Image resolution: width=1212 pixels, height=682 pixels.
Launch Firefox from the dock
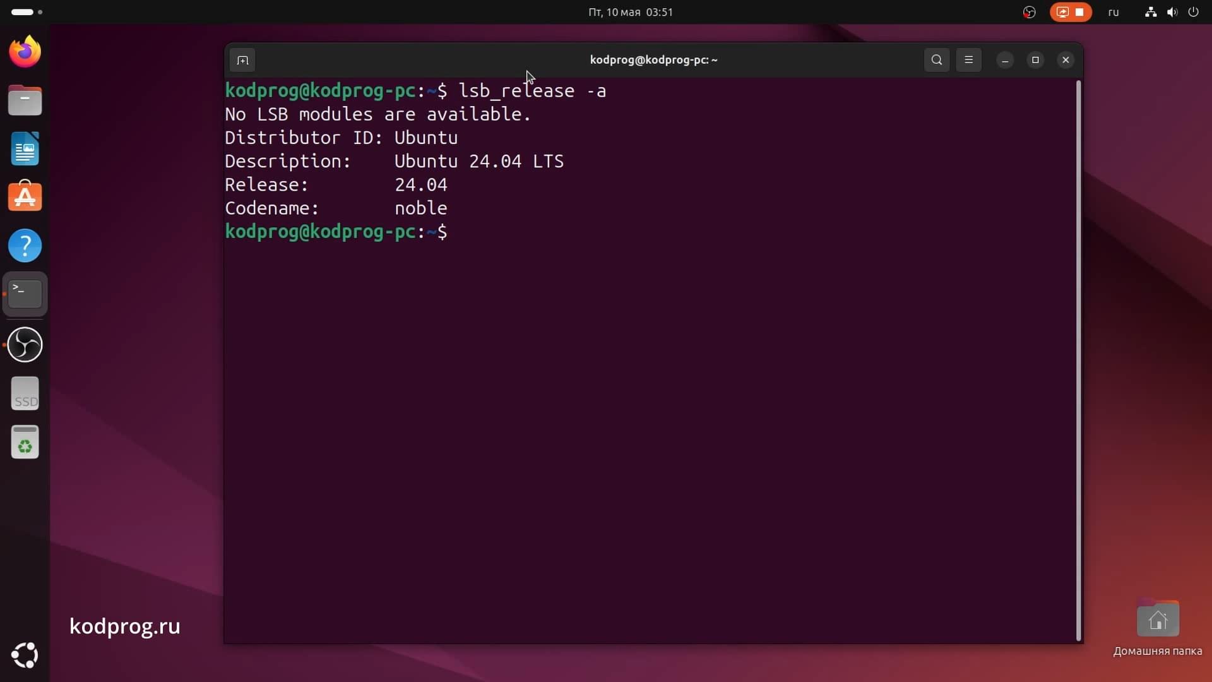pos(25,52)
